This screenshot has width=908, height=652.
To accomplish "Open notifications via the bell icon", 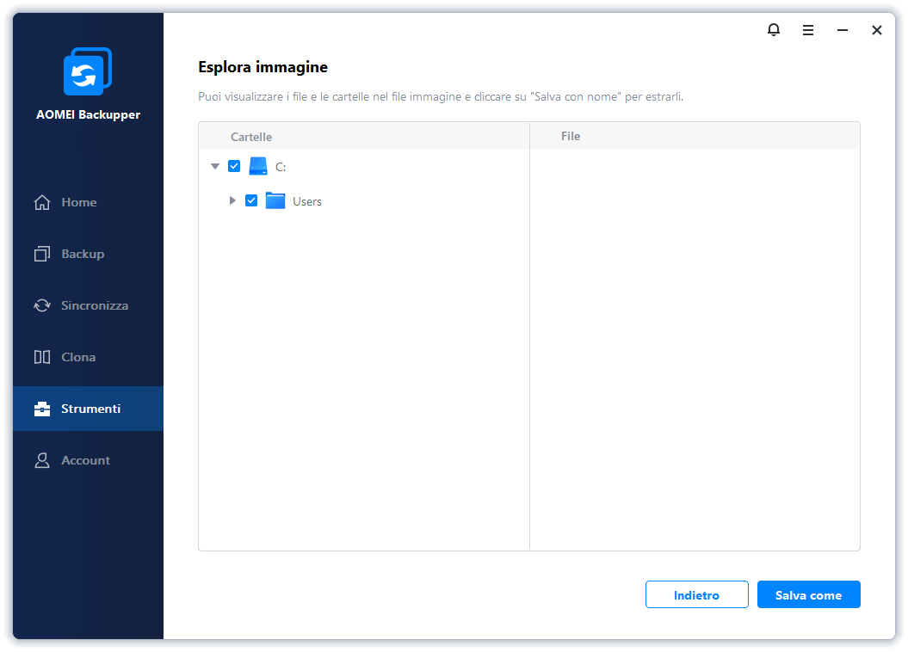I will (x=774, y=29).
